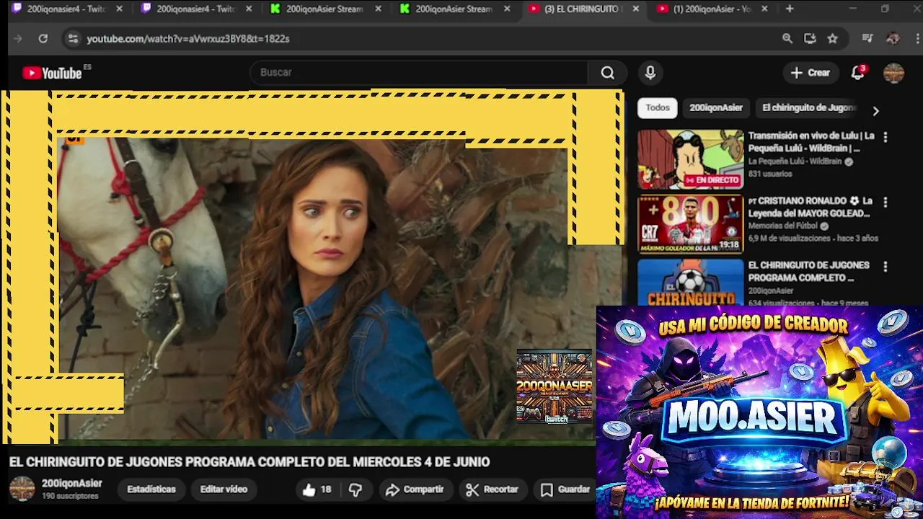Open the 200iqonAsier channel name link
Screen dimensions: 923x519
[71, 484]
